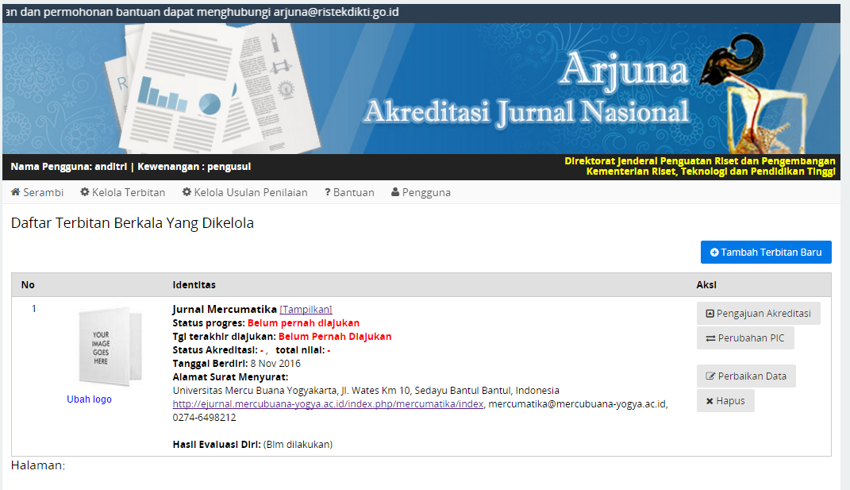This screenshot has height=490, width=850.
Task: Select the Jurnal Mercumatika title text
Action: point(225,310)
